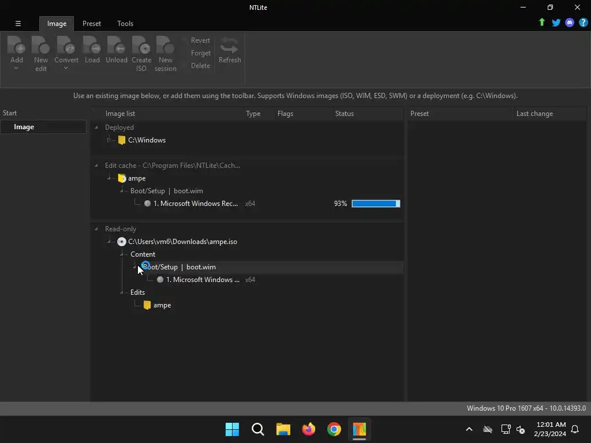Viewport: 591px width, 443px height.
Task: Click the Forget button
Action: coord(200,53)
